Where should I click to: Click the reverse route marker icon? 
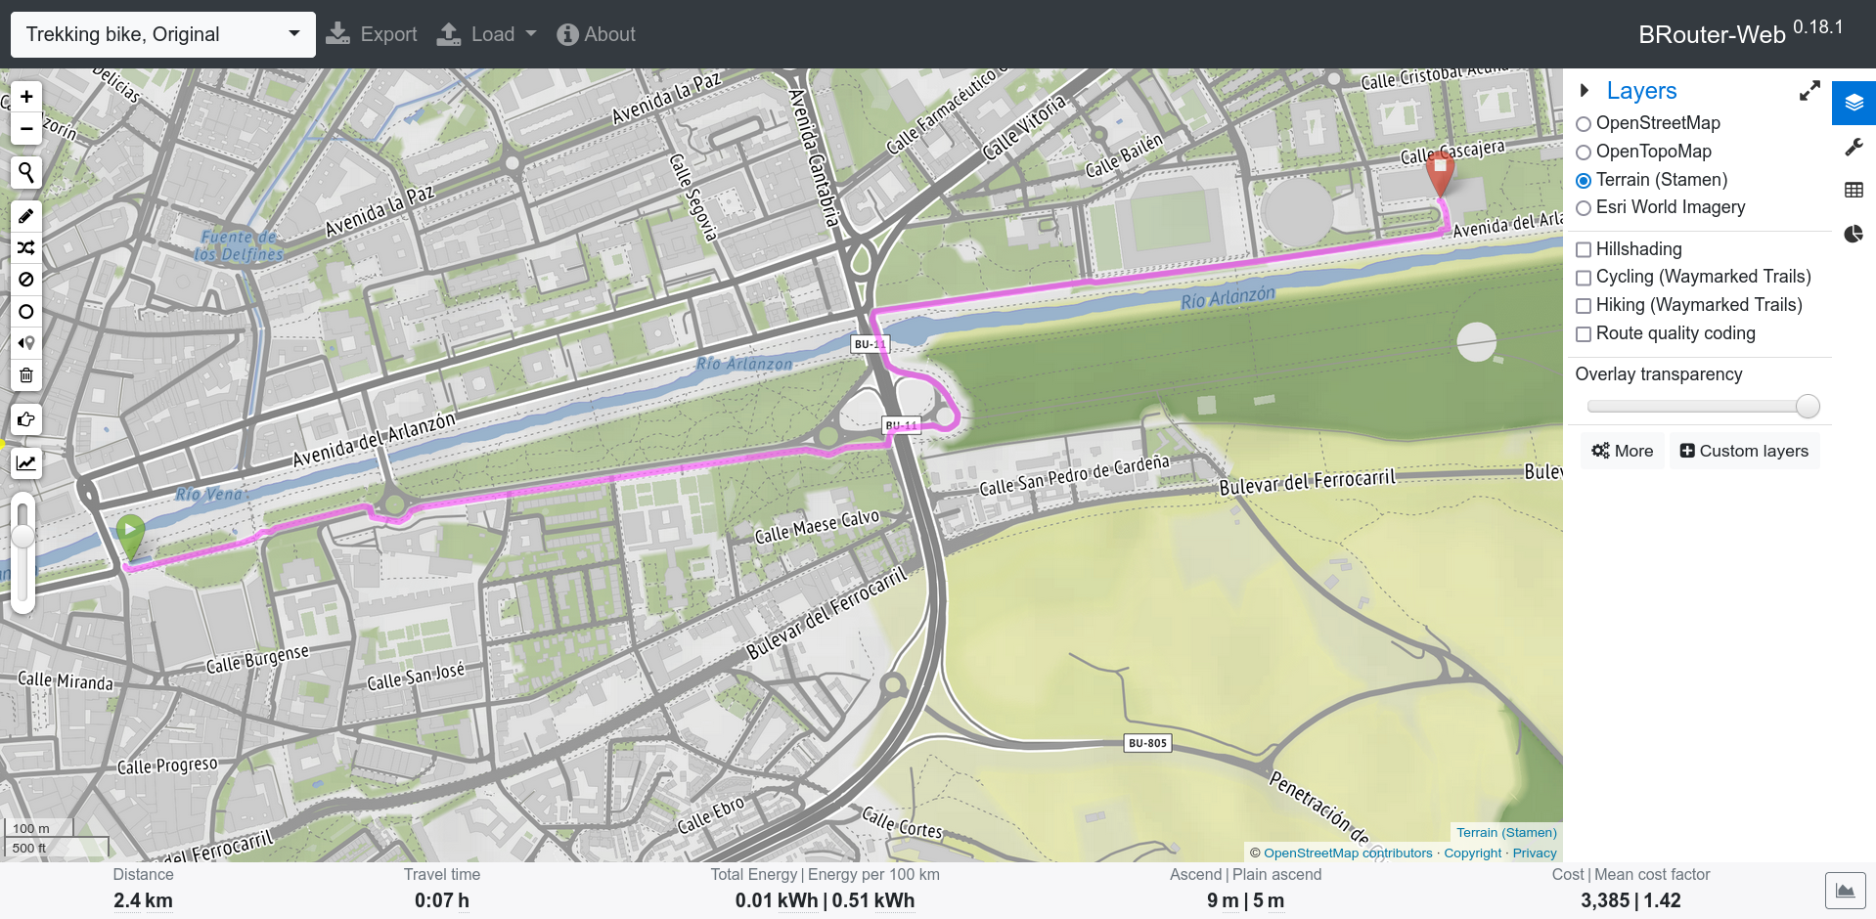(26, 343)
